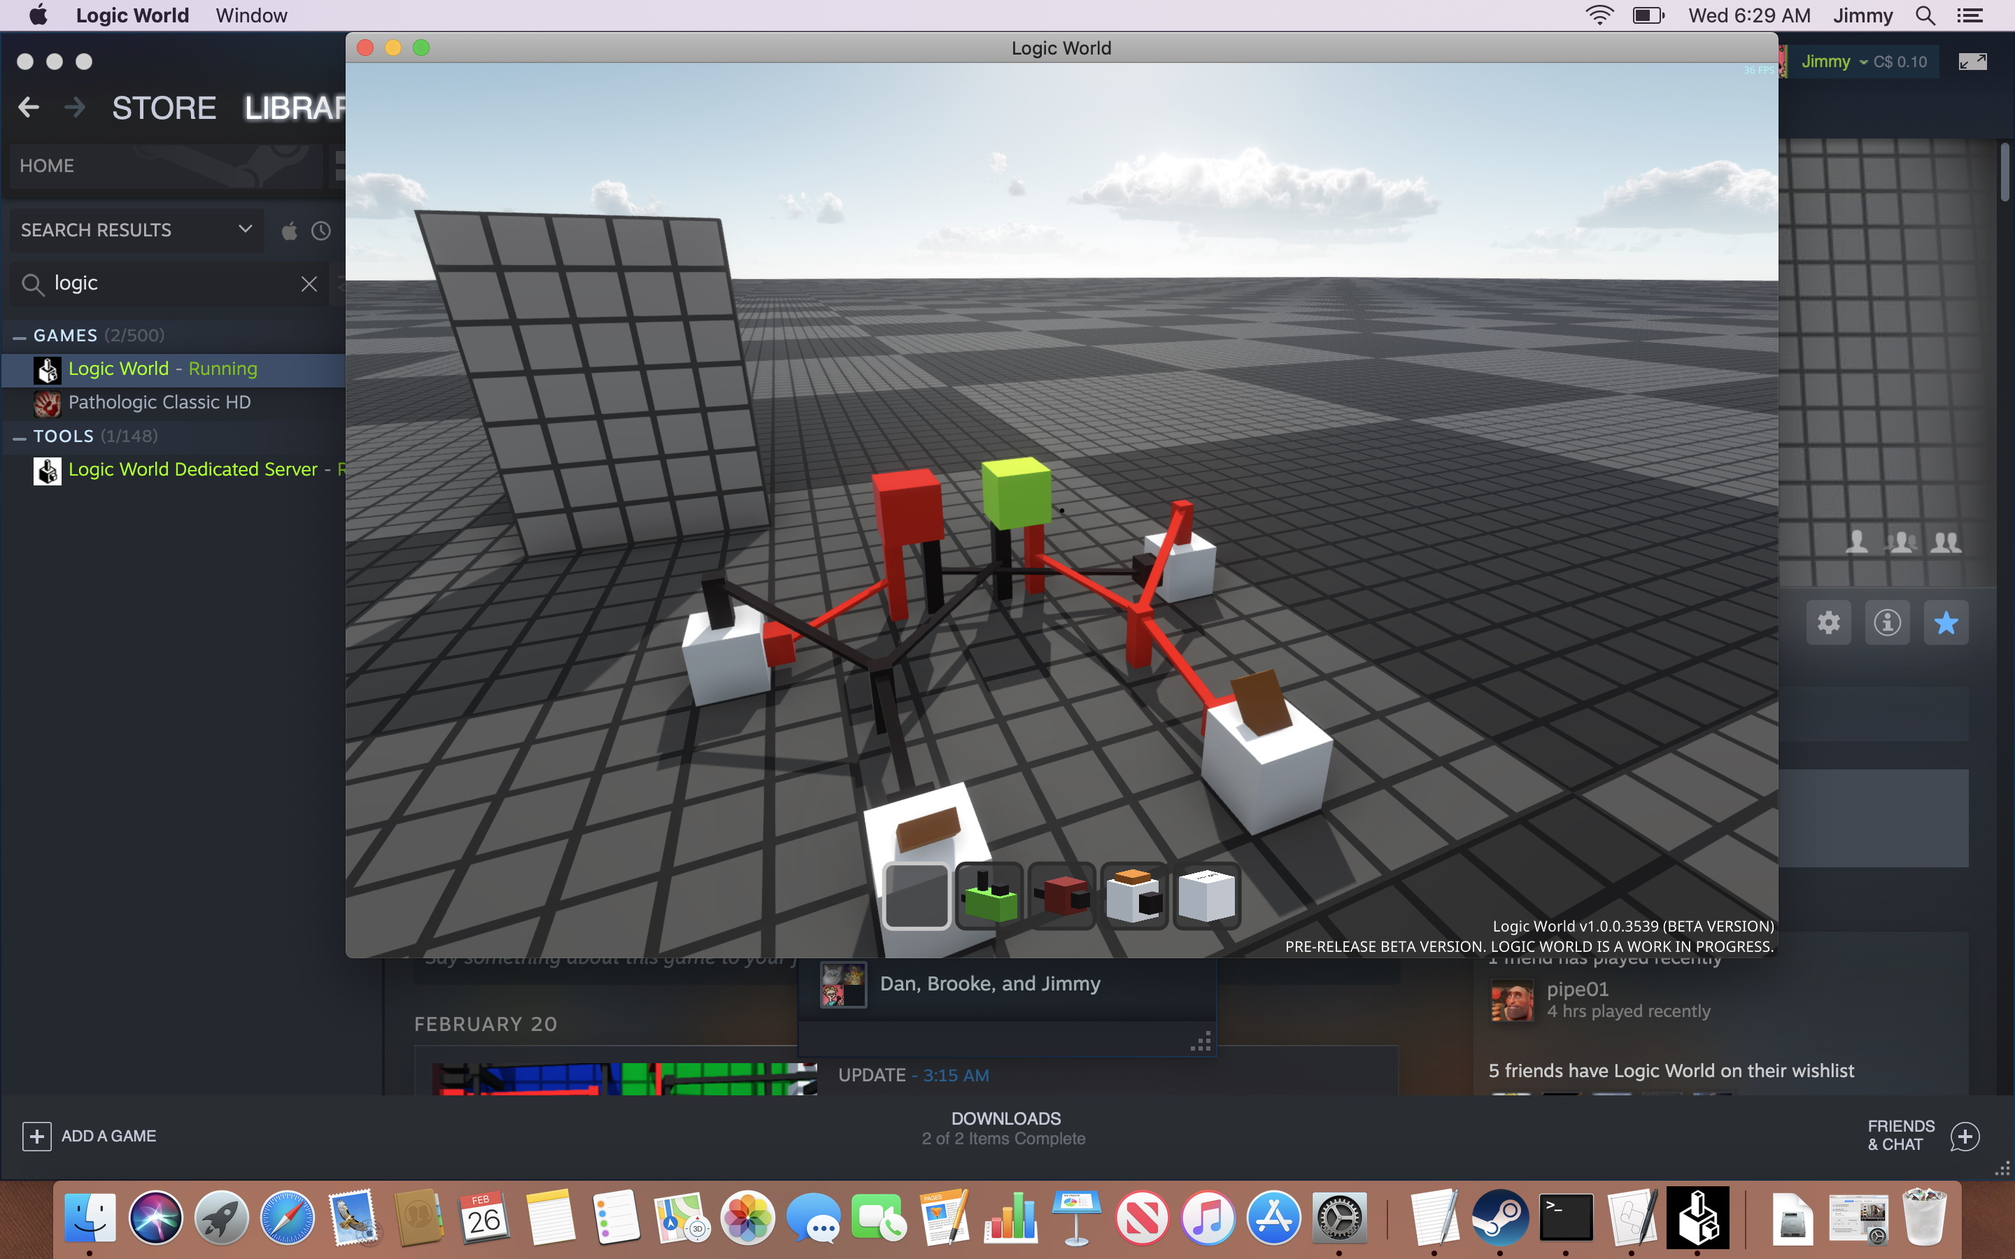Image resolution: width=2015 pixels, height=1259 pixels.
Task: Open the Jimmy account dropdown in Steam
Action: (1834, 62)
